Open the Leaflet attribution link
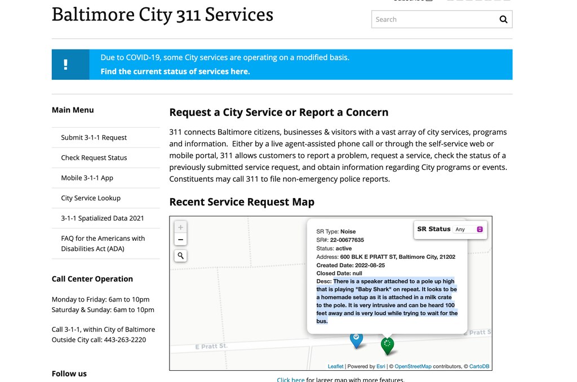 [335, 366]
